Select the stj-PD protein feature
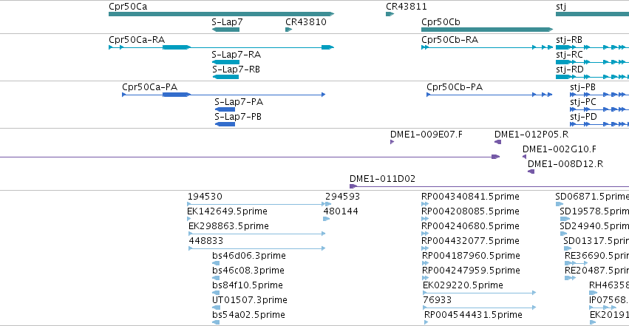Viewport: 629px width, 326px height. (x=599, y=124)
